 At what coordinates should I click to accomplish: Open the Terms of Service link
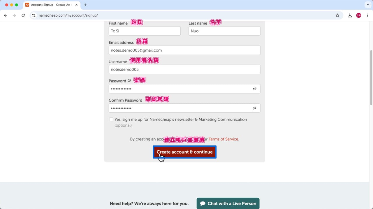[223, 139]
